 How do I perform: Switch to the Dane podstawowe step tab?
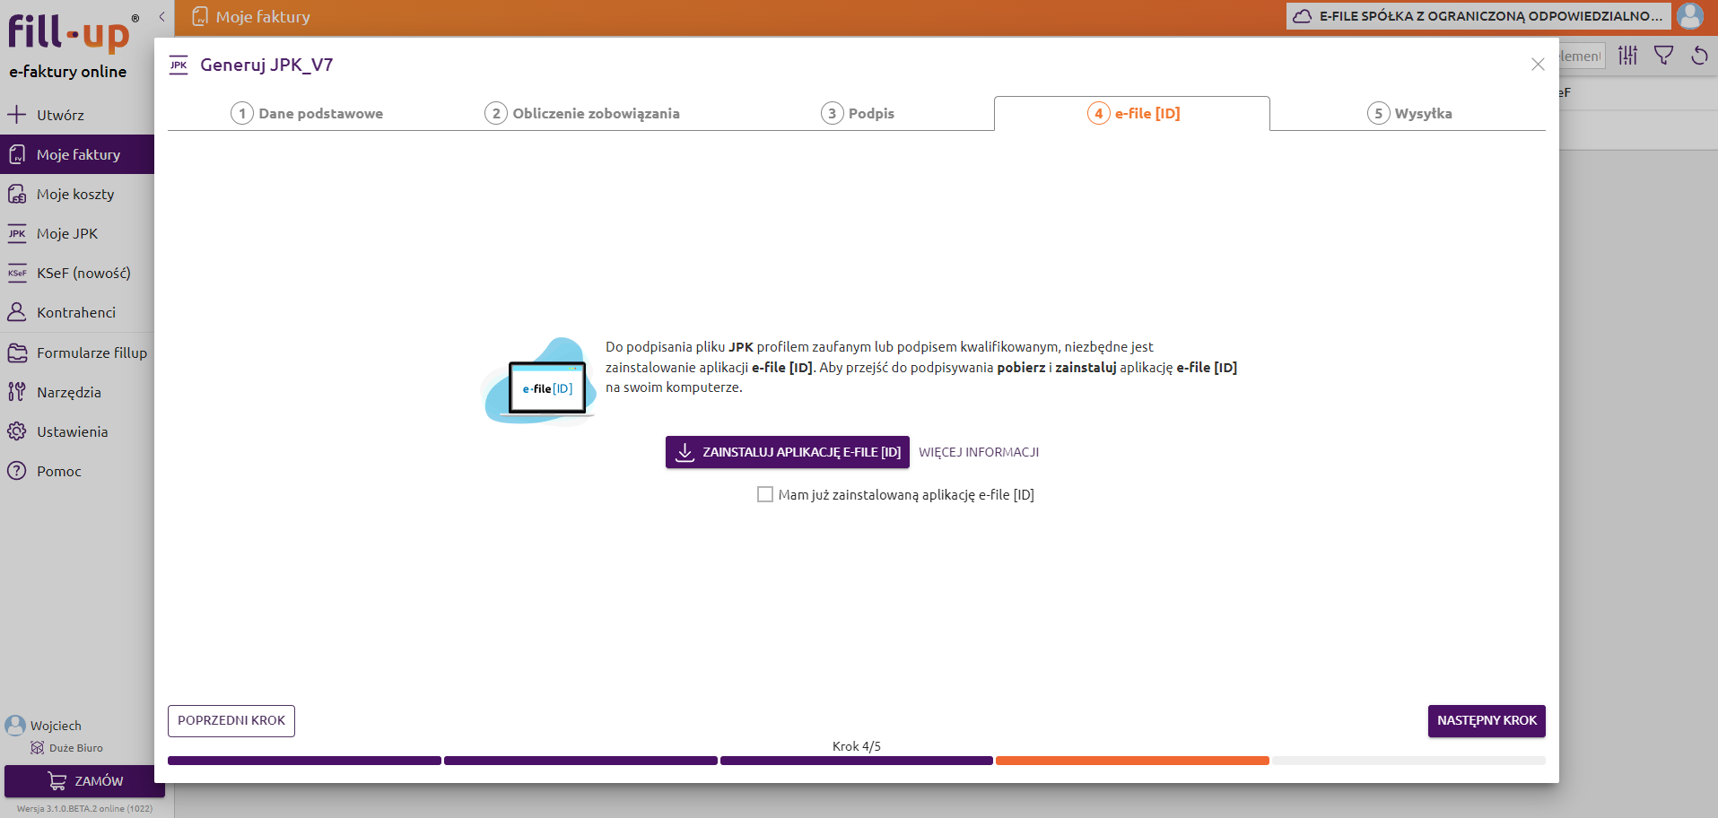307,114
